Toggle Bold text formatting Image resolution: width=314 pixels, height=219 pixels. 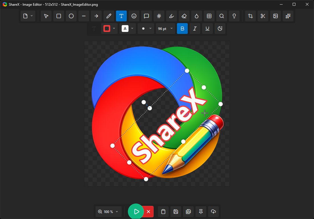182,29
